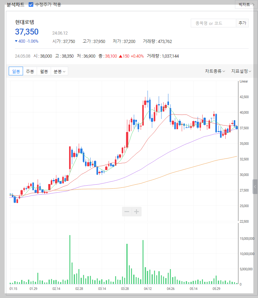Click the 04.12 date axis label

click(148, 289)
